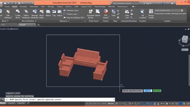Click the workspace switching gear icon
Screen dimensions: 190x107
167,104
